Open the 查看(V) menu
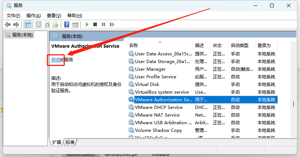This screenshot has width=300, height=157. point(54,16)
